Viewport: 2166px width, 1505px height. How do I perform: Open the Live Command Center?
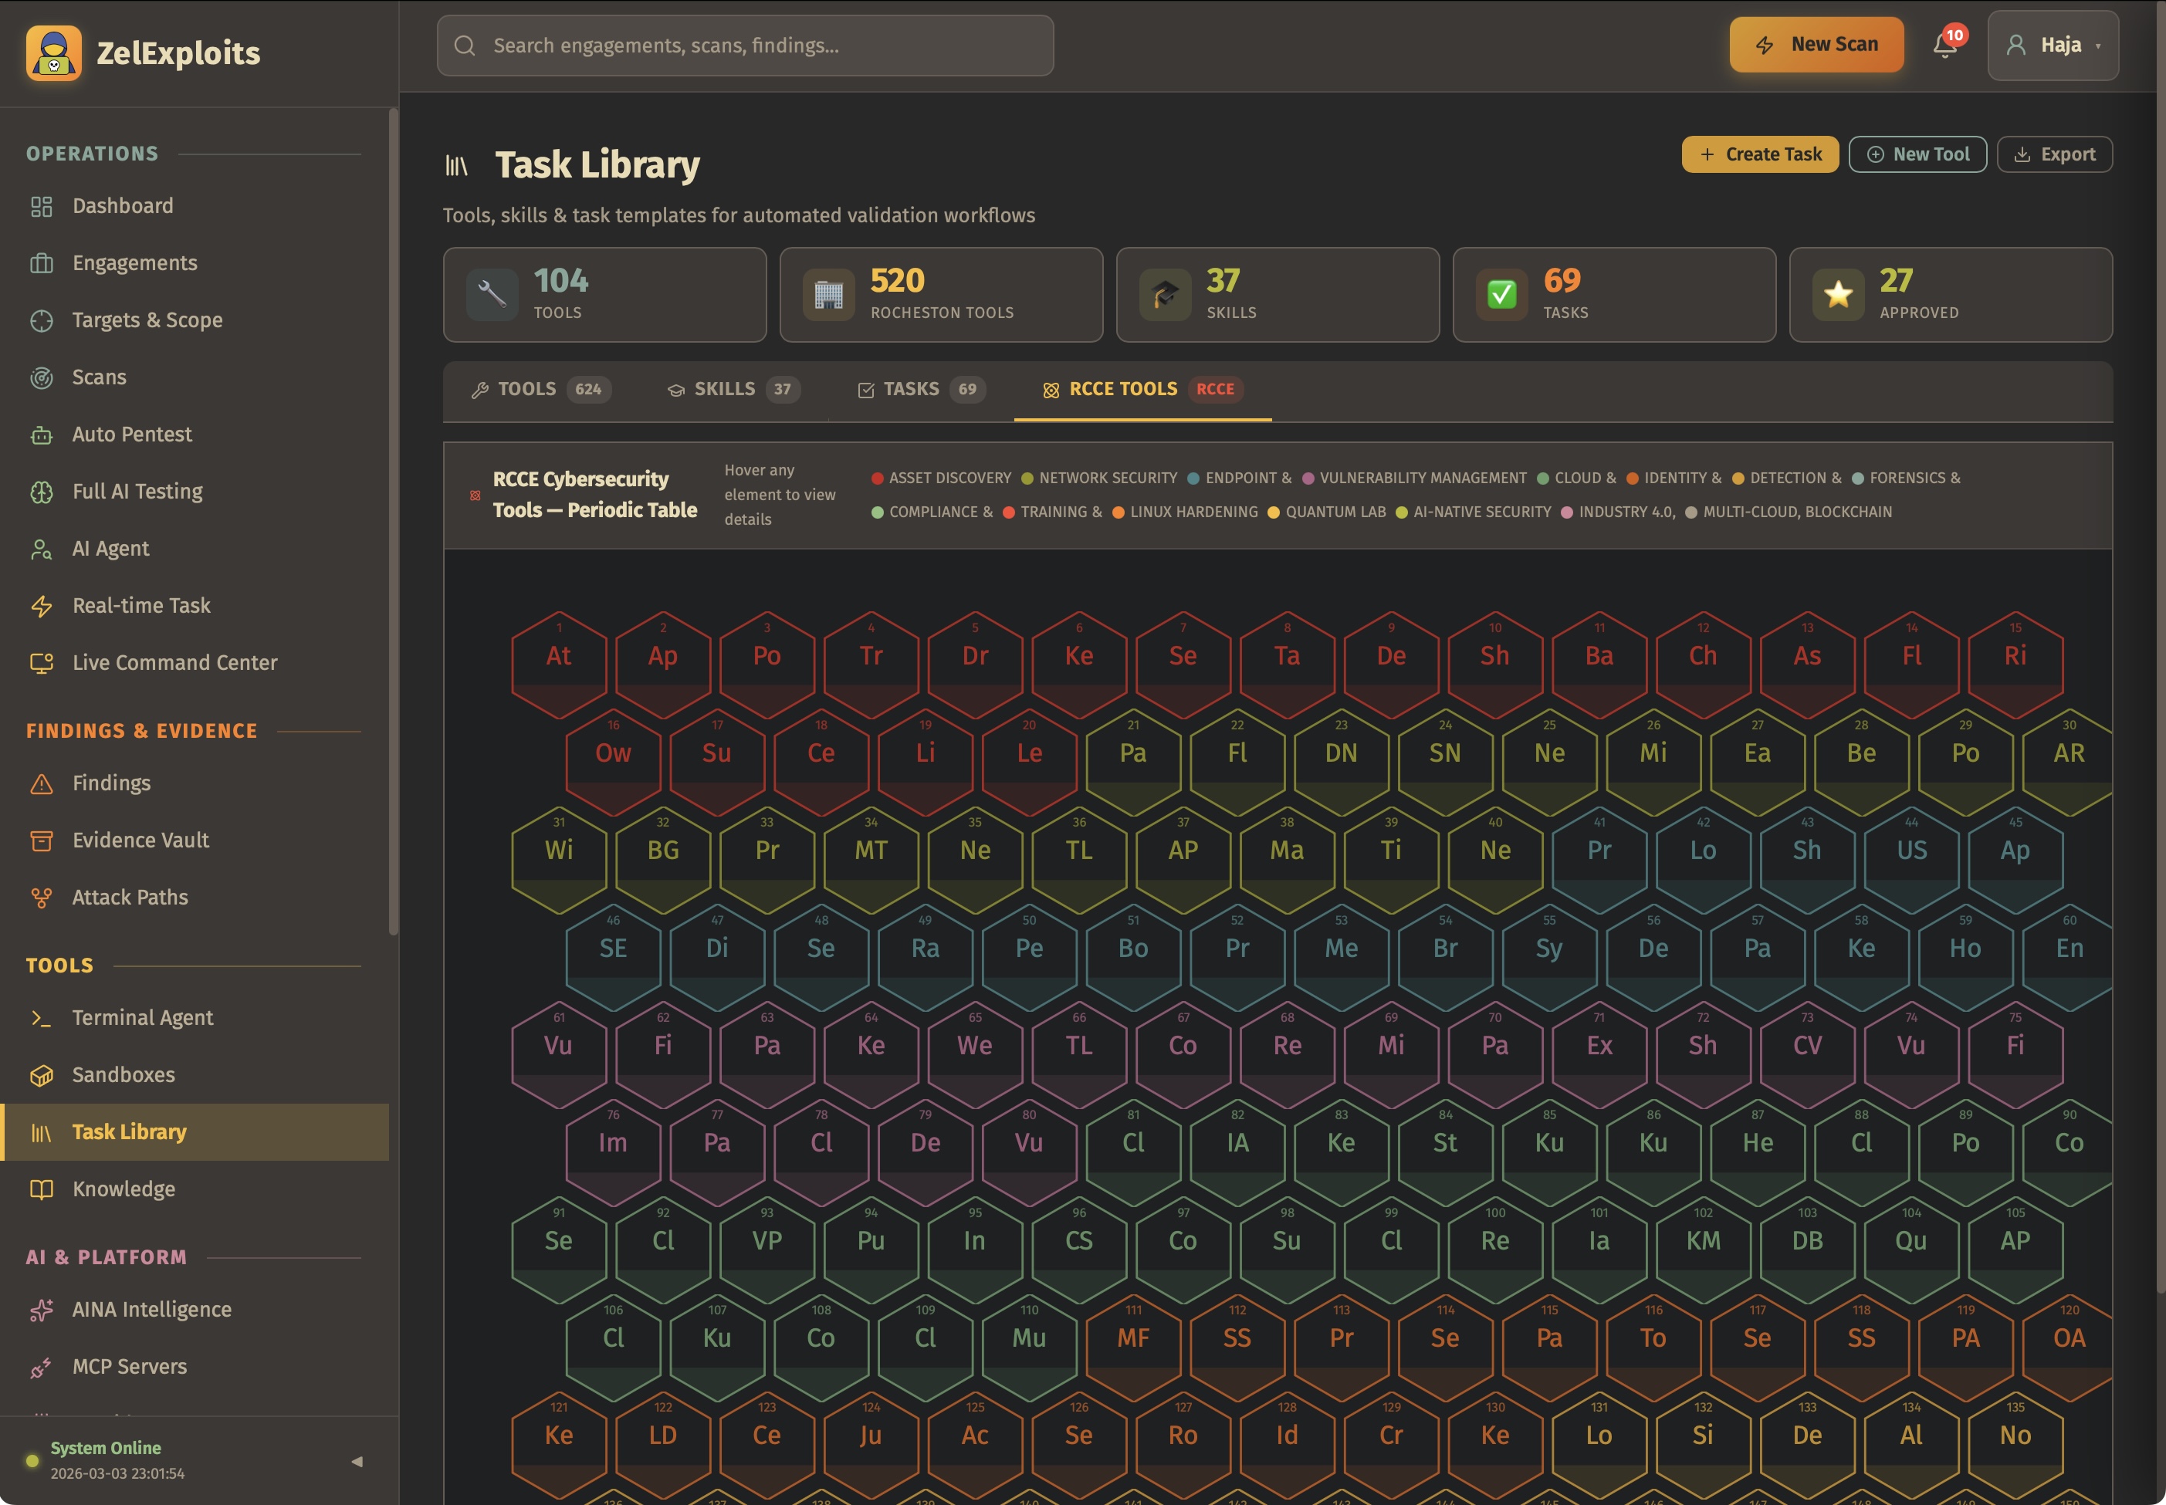[x=174, y=662]
